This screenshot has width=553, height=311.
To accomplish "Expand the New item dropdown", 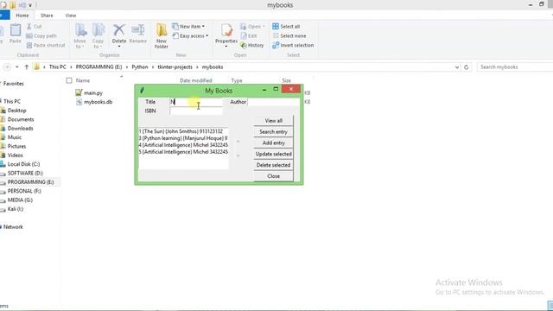I will 203,27.
